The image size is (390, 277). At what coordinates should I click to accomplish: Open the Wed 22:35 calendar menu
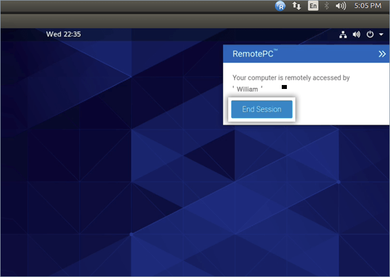(x=63, y=34)
